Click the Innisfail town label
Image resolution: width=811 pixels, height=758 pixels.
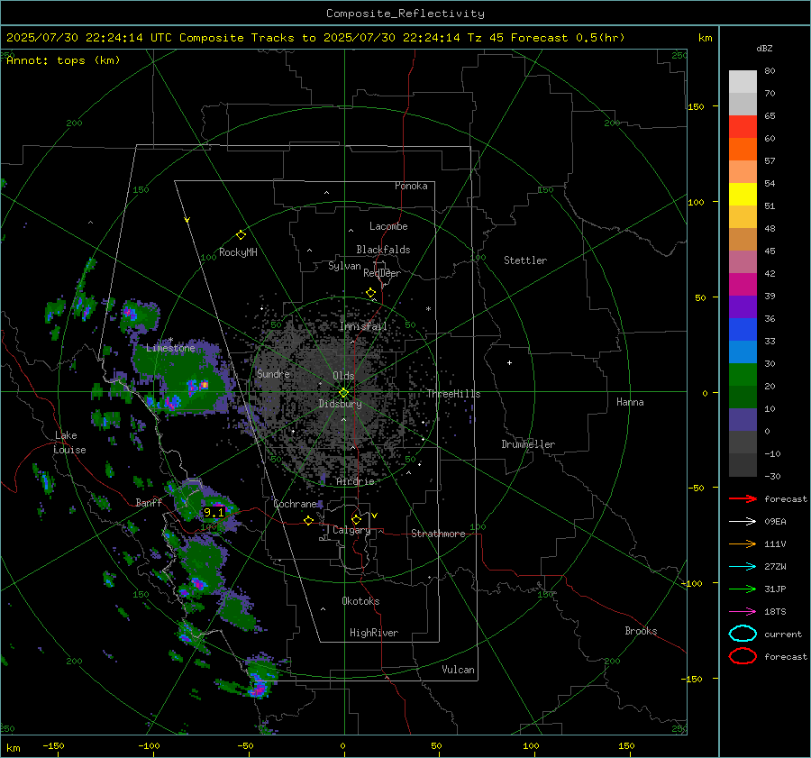click(x=363, y=326)
